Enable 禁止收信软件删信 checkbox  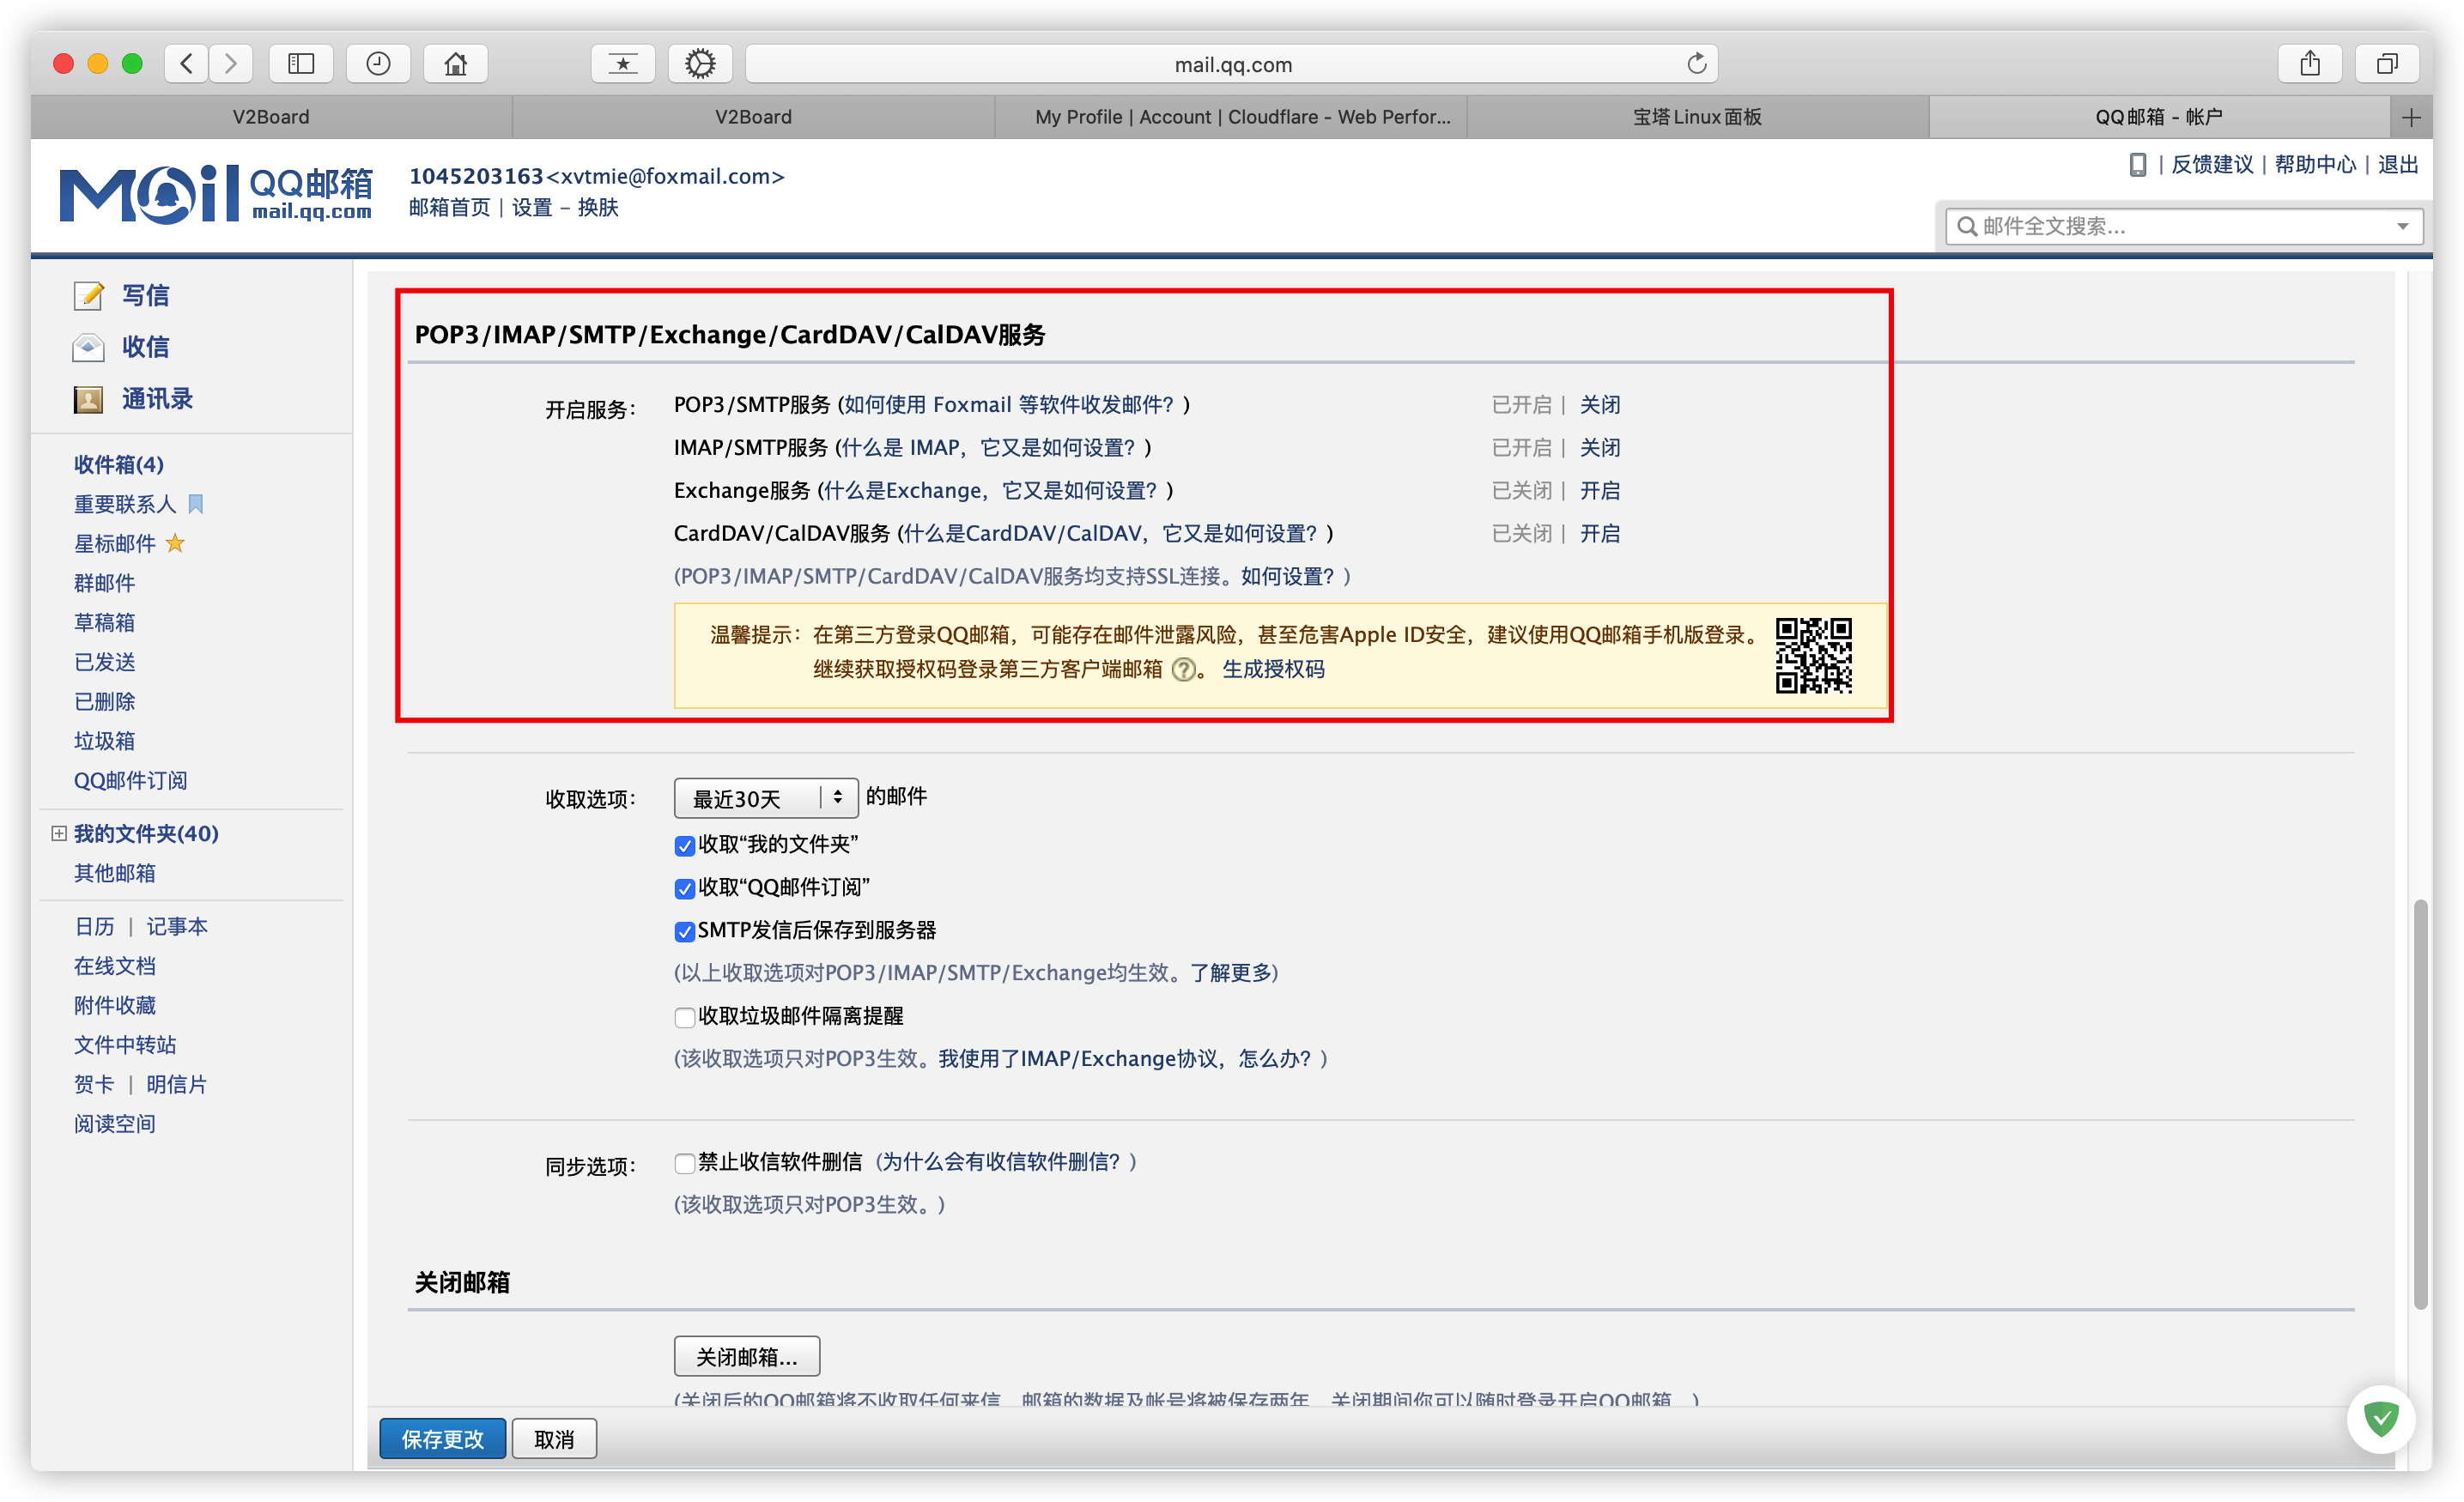[x=684, y=1163]
